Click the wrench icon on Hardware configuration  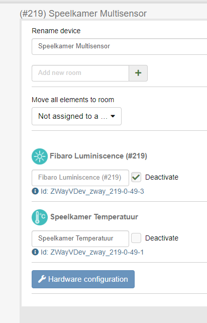(42, 279)
